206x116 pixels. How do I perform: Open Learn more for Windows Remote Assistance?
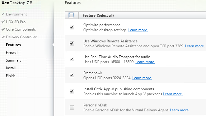195,46
